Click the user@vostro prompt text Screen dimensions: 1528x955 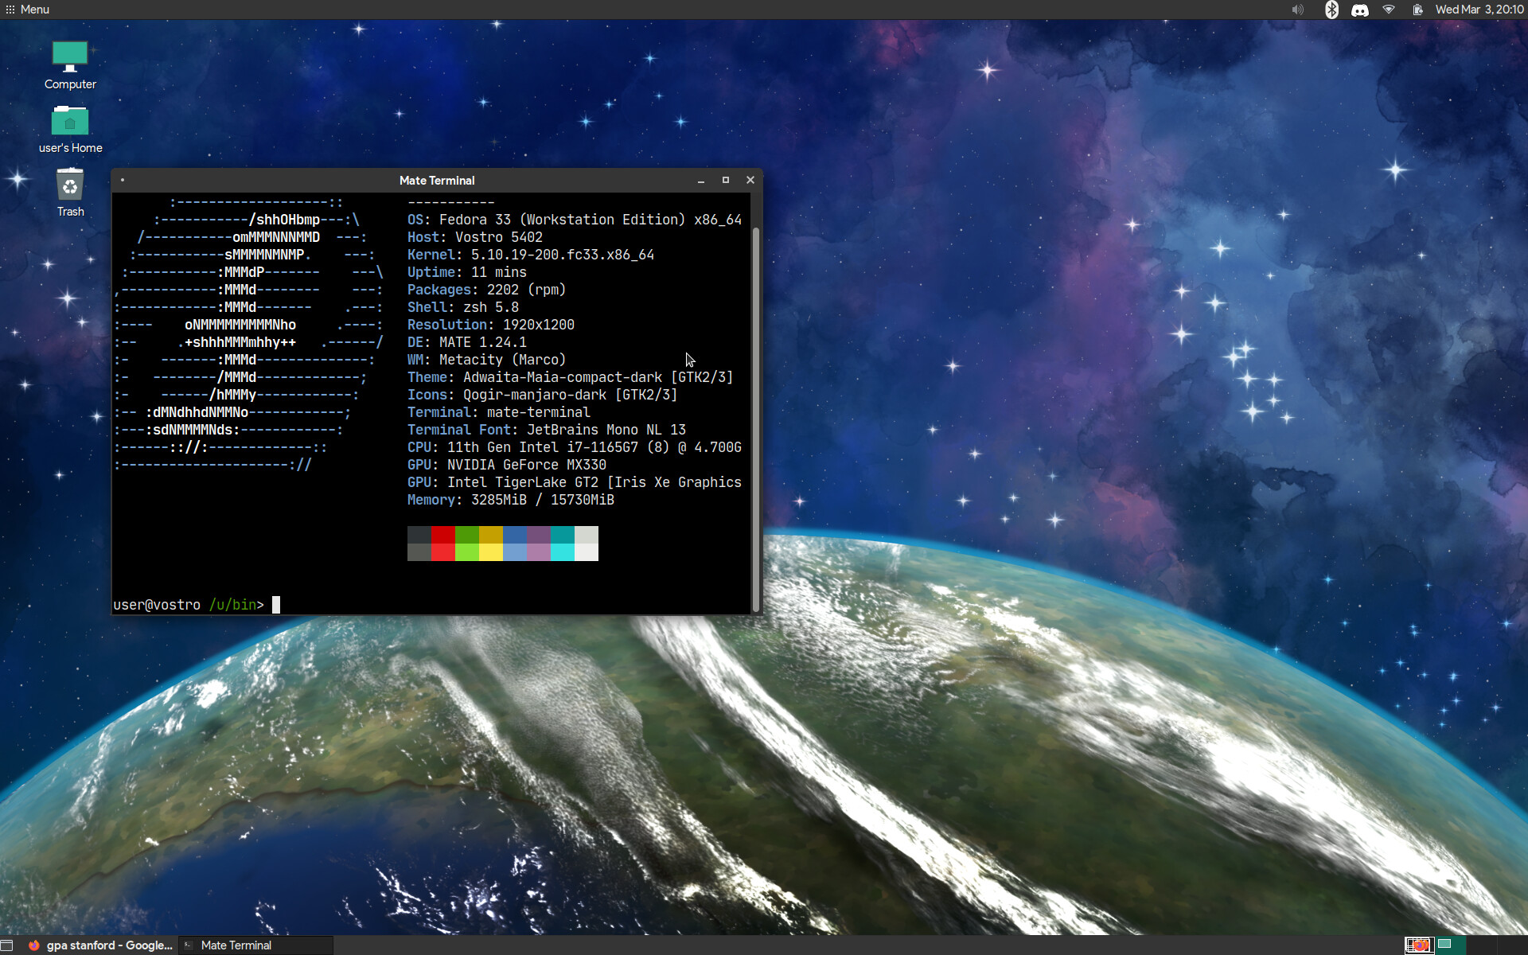coord(157,605)
